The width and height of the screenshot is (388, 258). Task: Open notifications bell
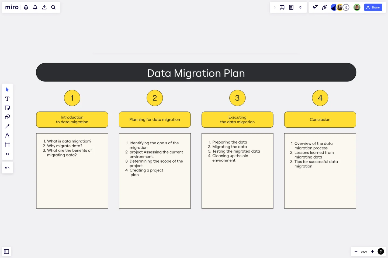[35, 7]
